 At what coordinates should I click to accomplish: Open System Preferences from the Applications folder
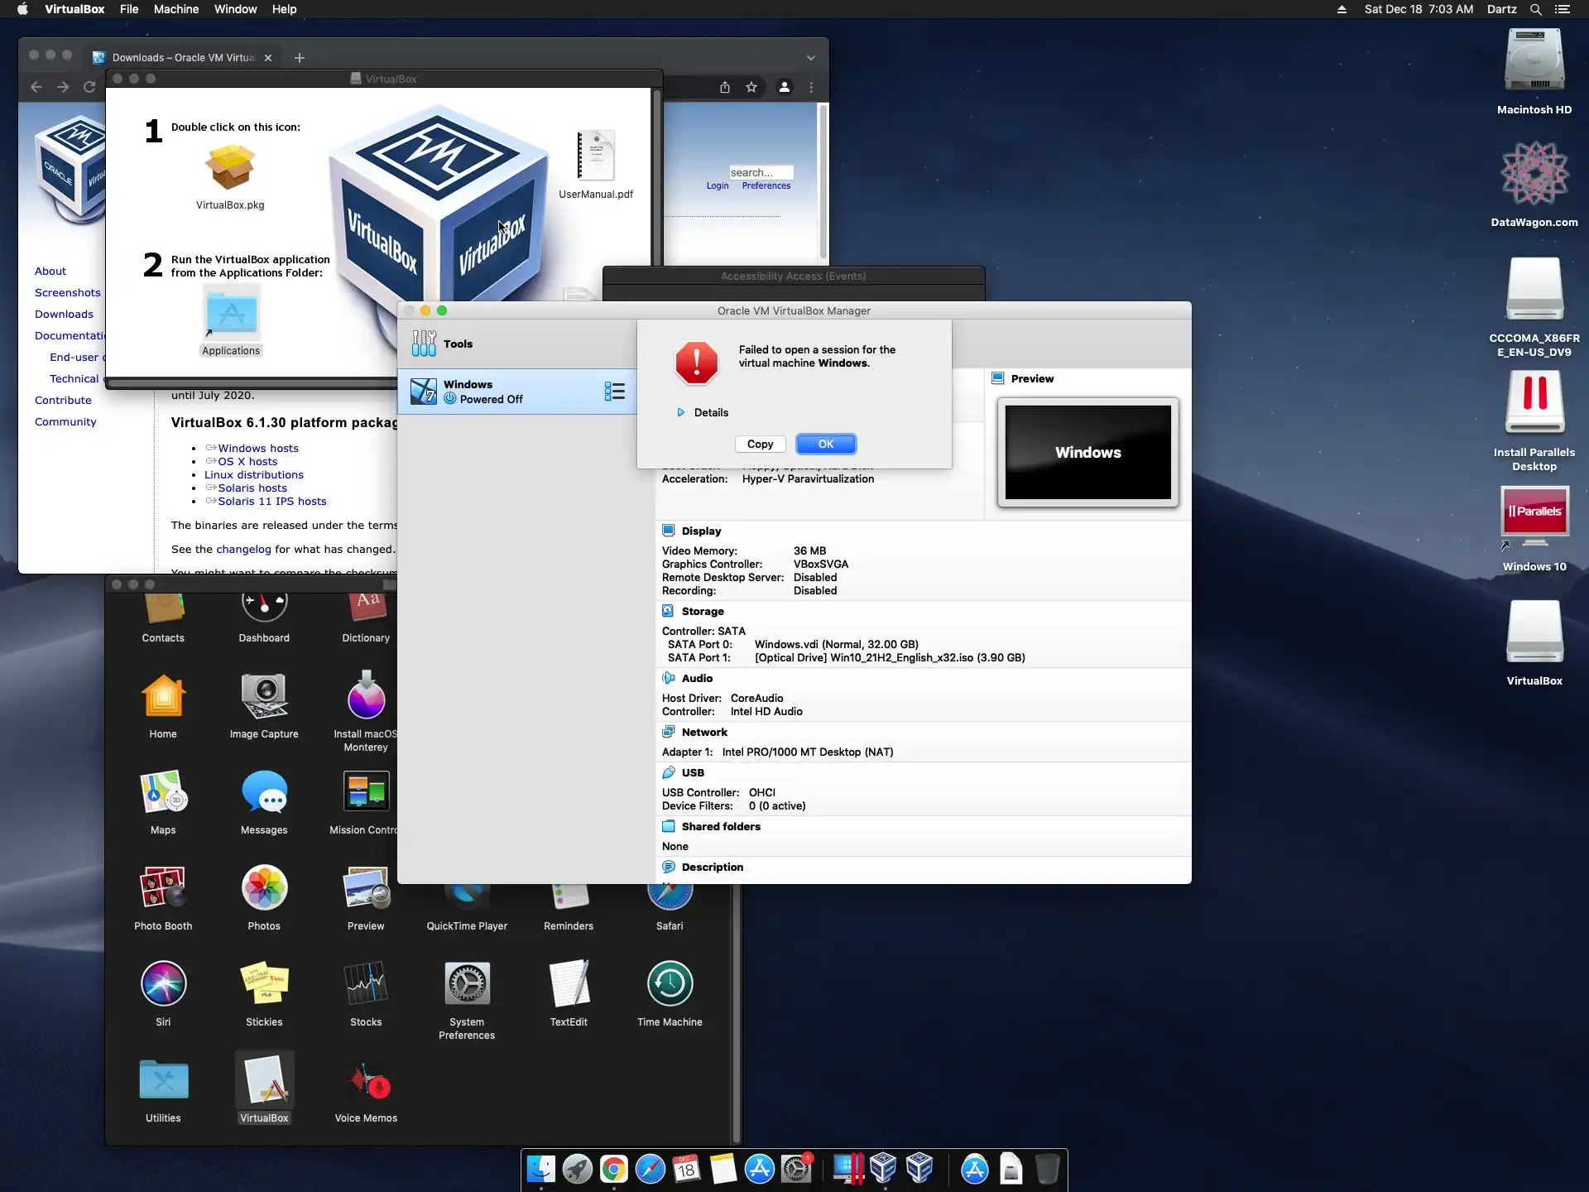[467, 983]
